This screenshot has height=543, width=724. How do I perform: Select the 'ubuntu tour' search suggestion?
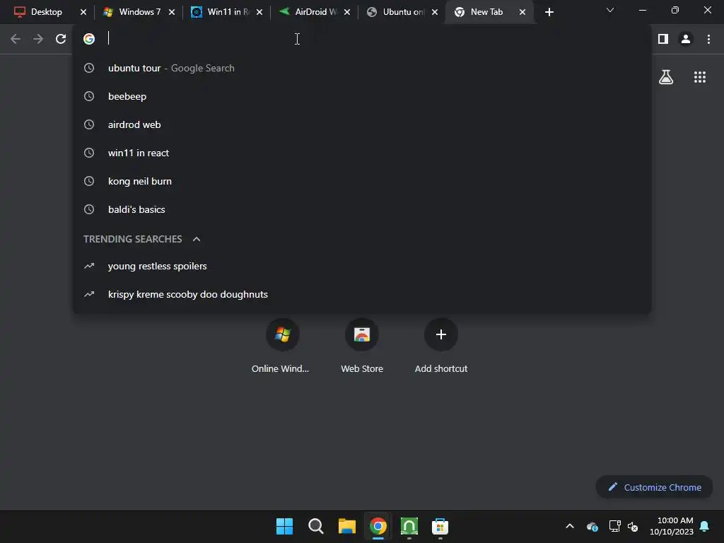(x=362, y=69)
